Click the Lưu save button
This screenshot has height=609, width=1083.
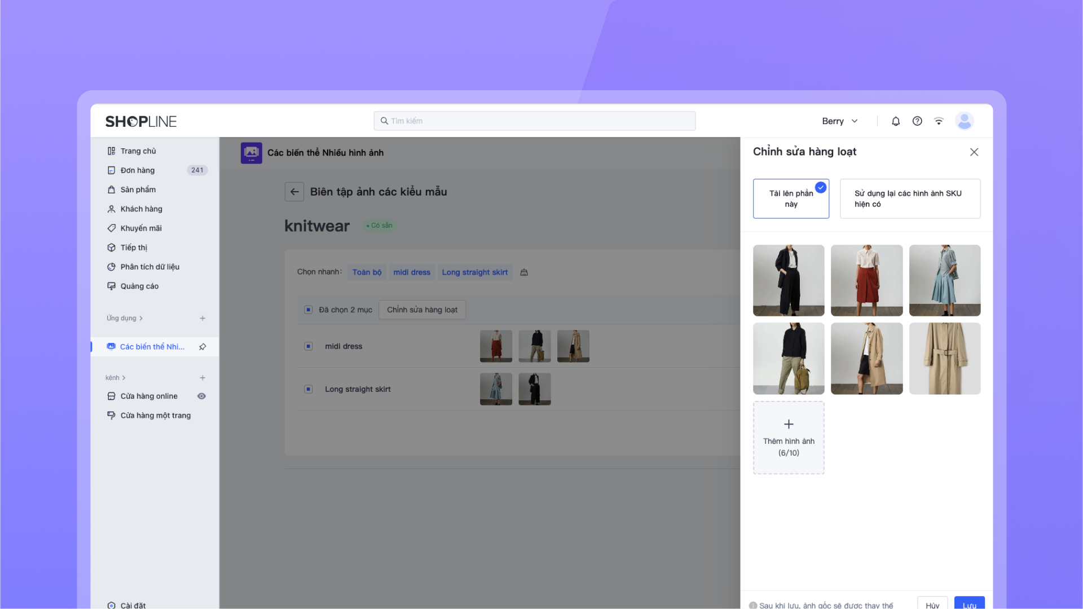click(969, 604)
